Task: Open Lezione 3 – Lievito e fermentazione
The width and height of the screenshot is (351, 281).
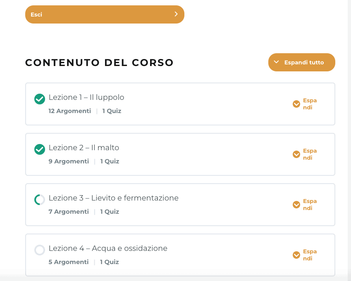Action: coord(114,198)
